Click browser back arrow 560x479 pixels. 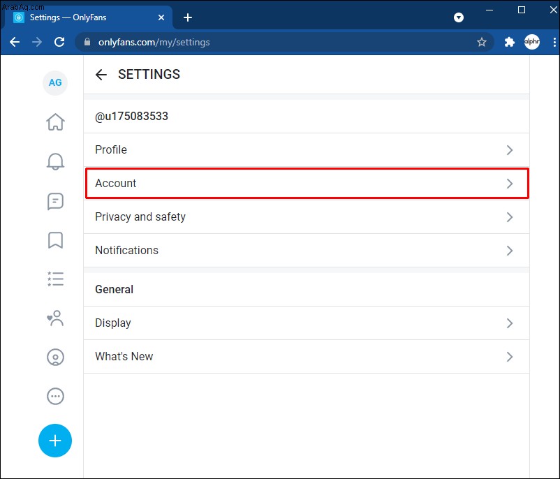pos(15,42)
